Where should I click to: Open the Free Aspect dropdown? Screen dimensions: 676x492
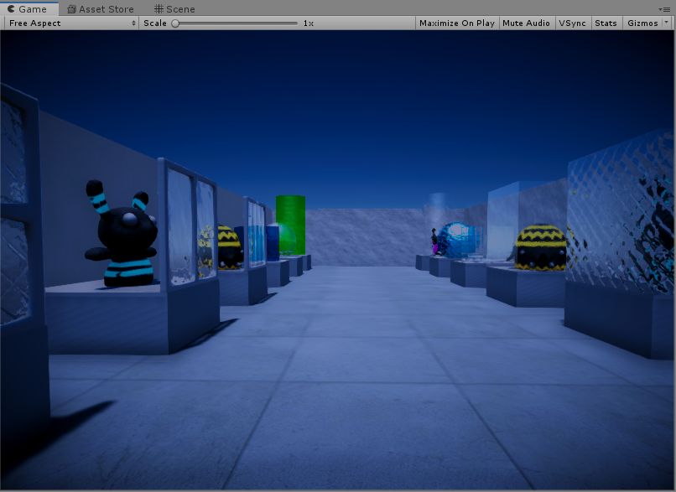71,23
